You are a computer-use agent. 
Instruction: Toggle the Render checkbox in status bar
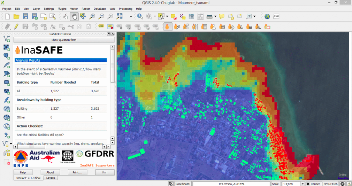click(x=308, y=184)
